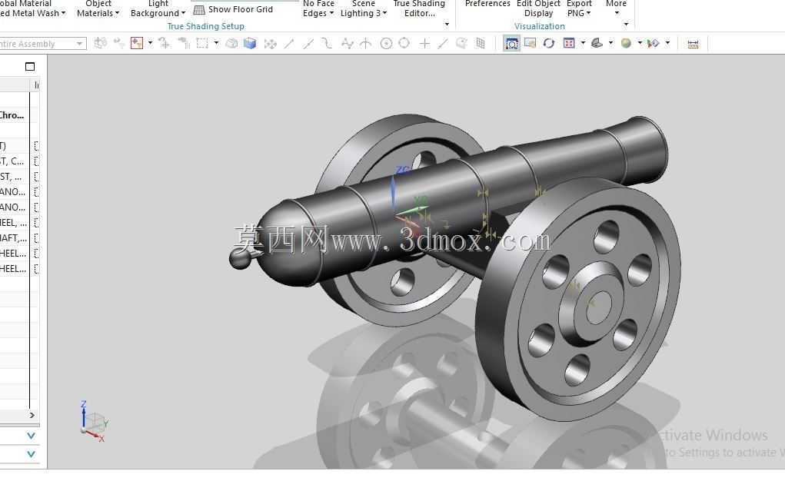
Task: Open the Entire Assembly selection scope combo box
Action: (42, 44)
